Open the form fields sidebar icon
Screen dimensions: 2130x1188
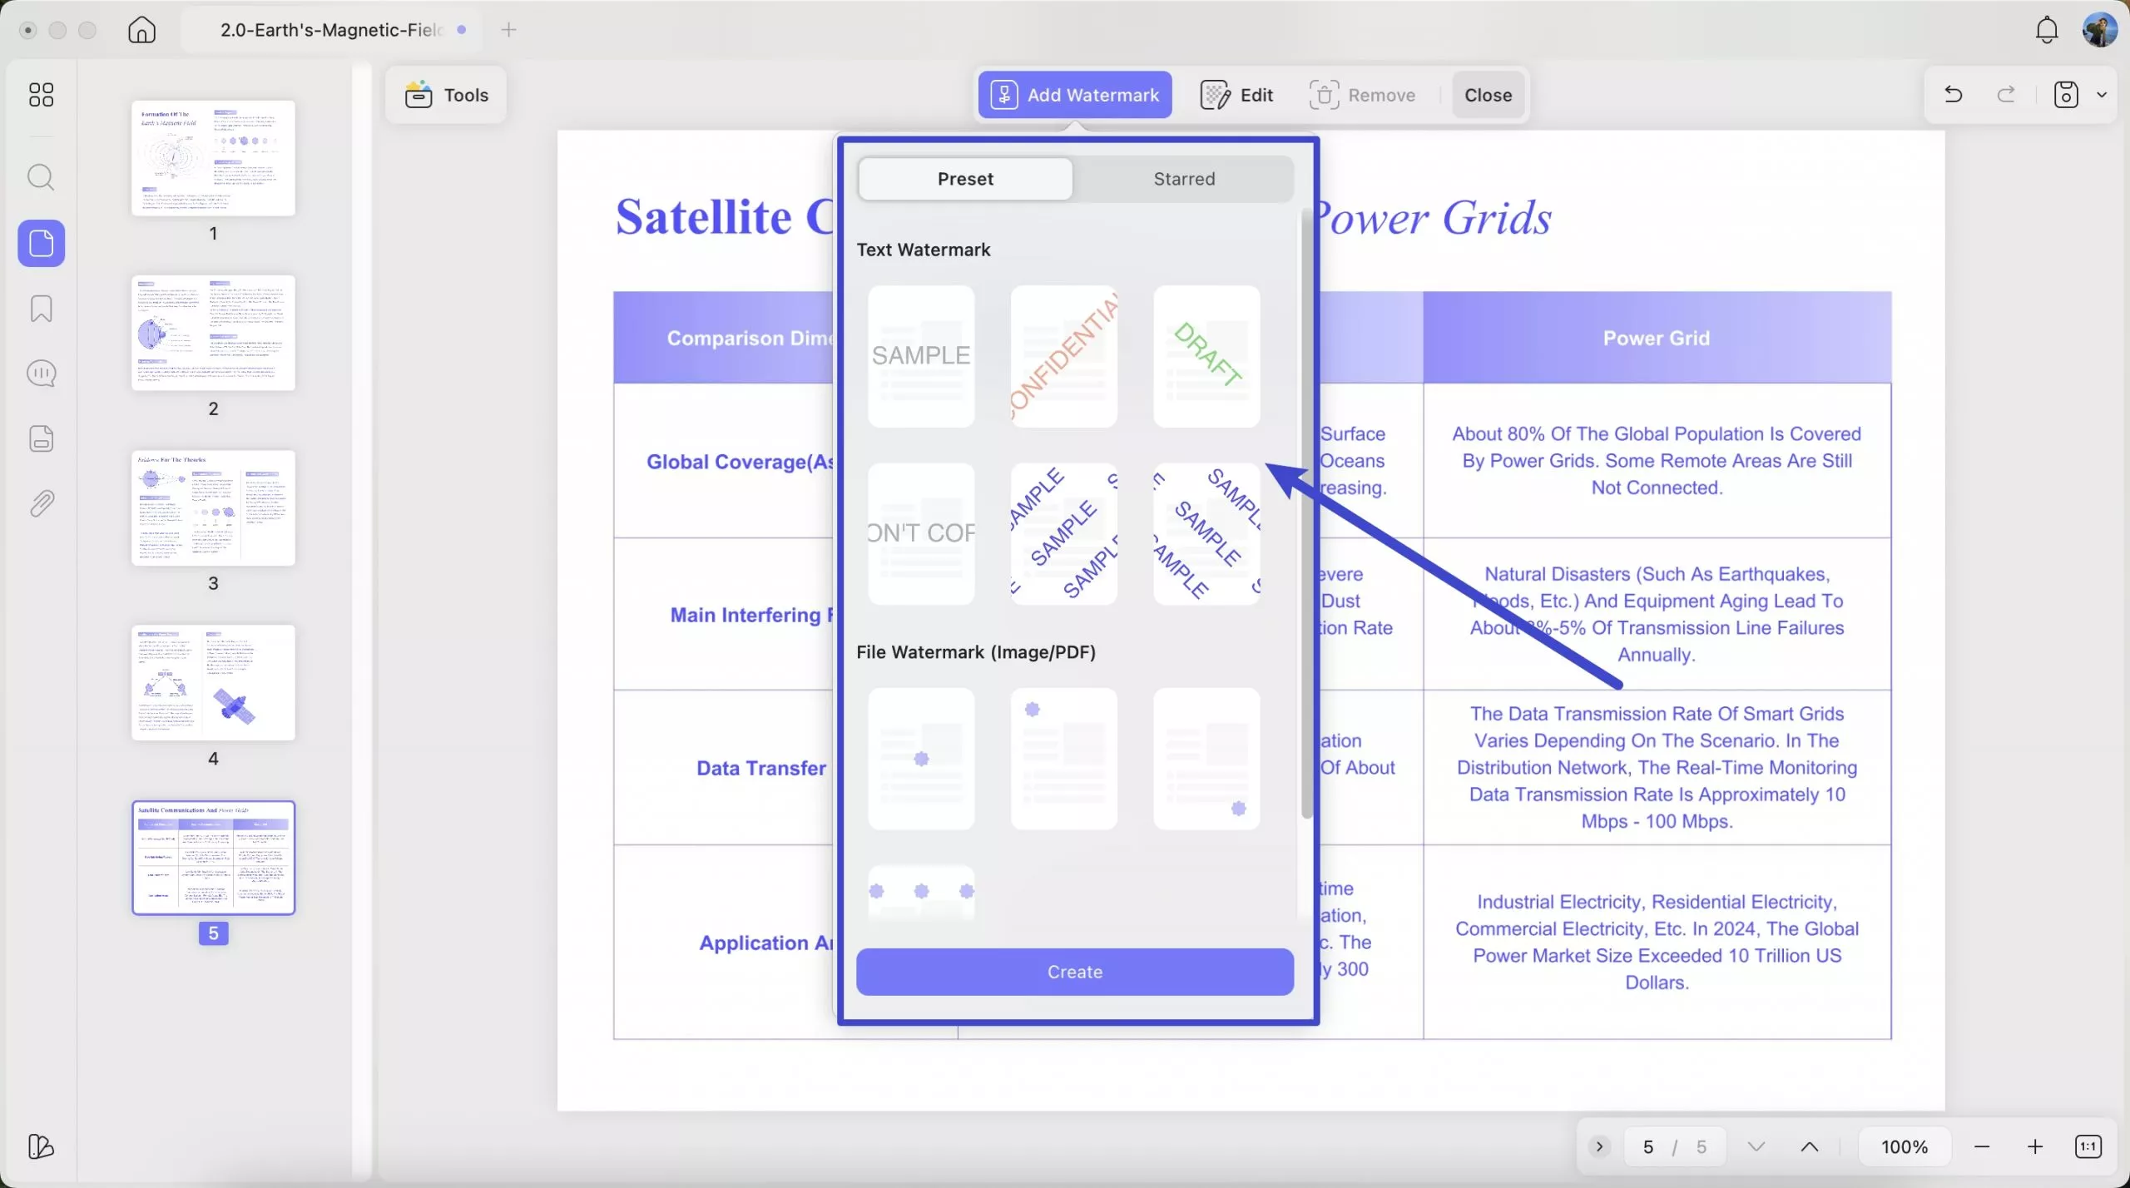41,438
